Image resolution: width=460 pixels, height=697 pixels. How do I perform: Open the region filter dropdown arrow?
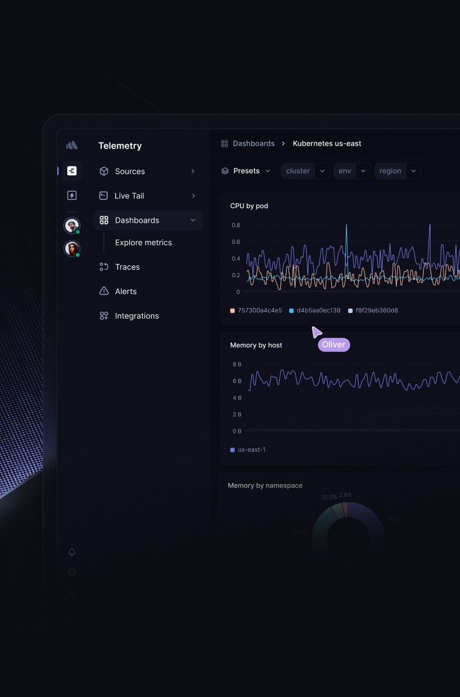413,171
